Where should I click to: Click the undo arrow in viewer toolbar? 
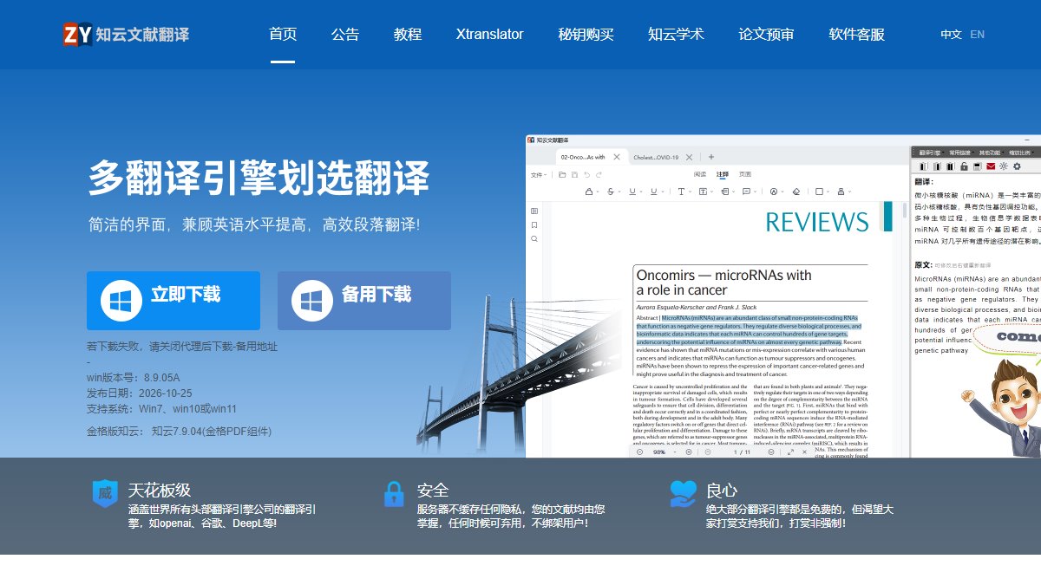pos(586,175)
